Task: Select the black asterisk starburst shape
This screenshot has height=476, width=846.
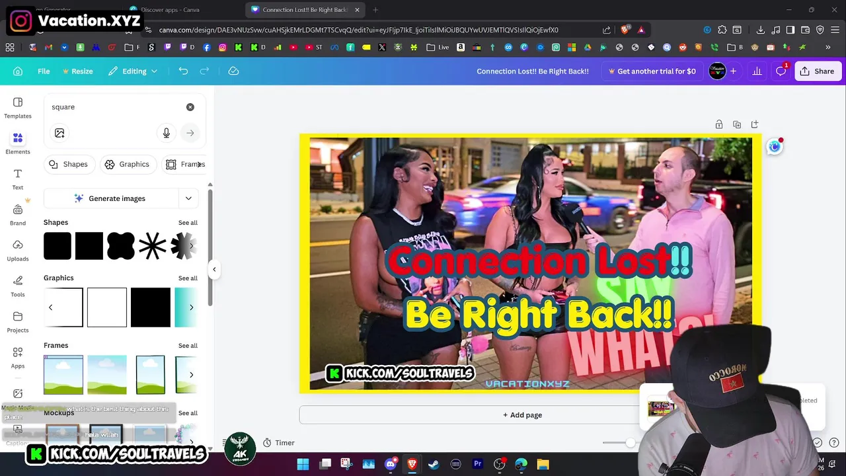Action: click(153, 246)
